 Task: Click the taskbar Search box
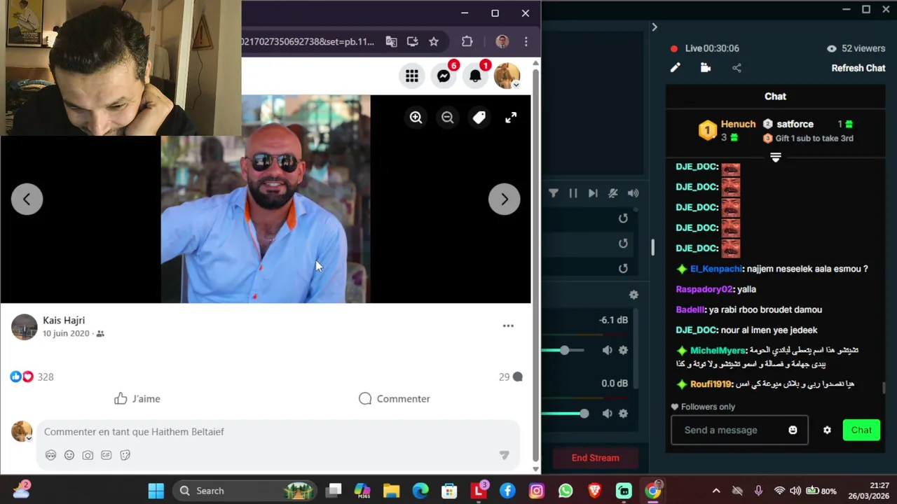245,491
